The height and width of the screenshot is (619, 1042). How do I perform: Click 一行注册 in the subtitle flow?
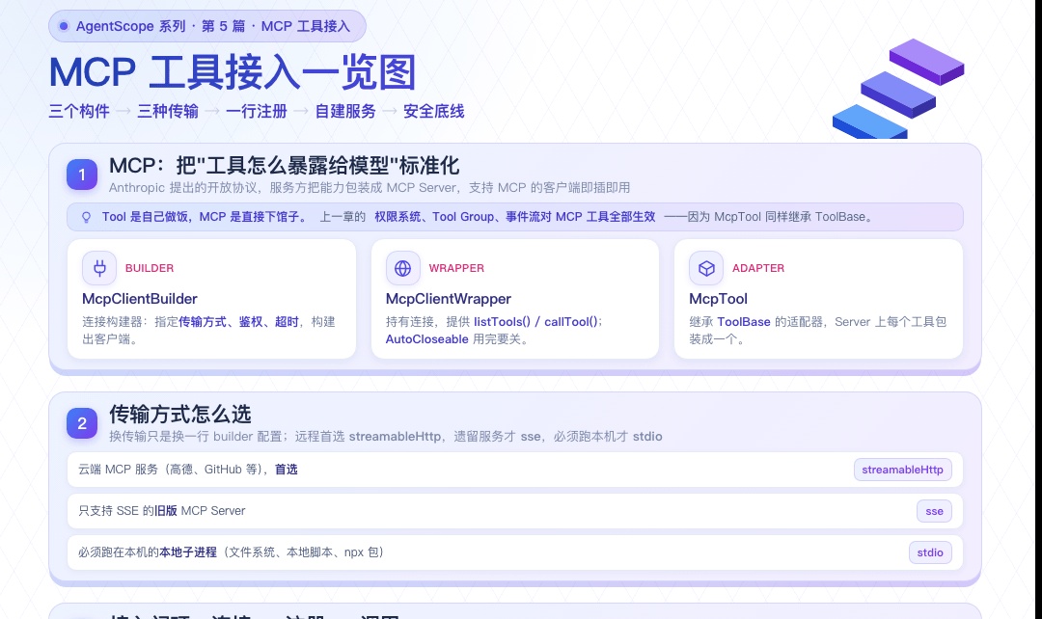(257, 112)
